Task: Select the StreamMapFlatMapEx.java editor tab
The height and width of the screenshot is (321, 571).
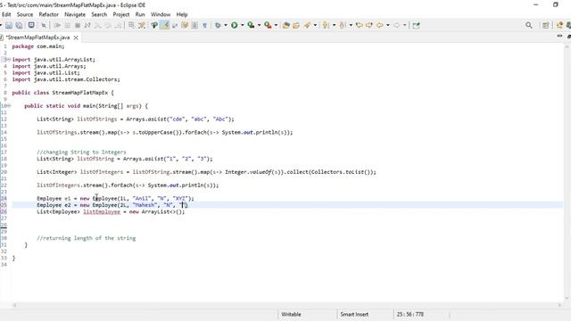Action: (x=37, y=37)
